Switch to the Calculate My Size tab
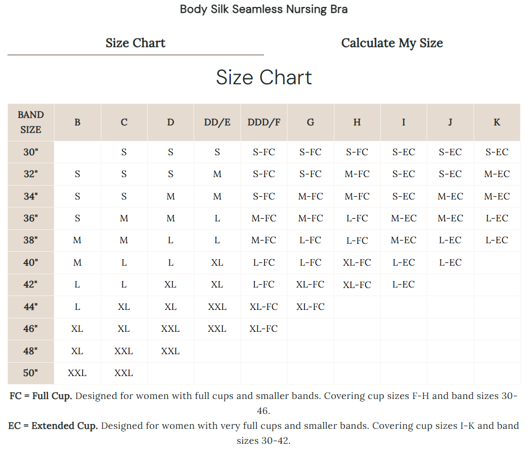This screenshot has width=528, height=455. coord(392,43)
